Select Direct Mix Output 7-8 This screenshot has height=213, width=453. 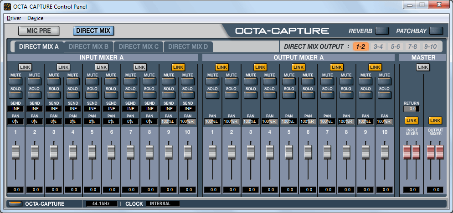click(x=412, y=46)
